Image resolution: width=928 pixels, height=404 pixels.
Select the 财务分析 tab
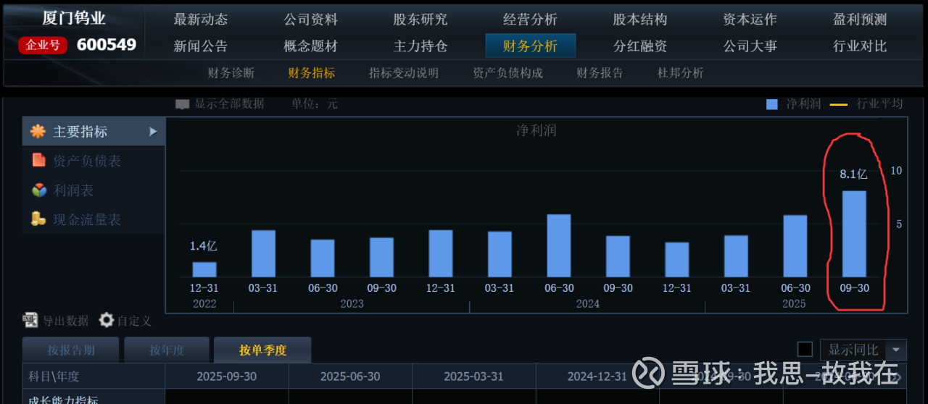pos(531,46)
